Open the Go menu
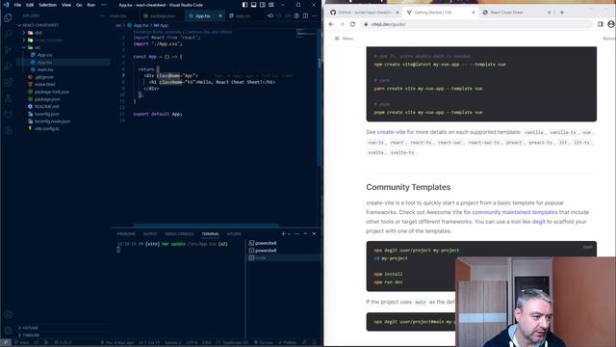This screenshot has height=347, width=616. (x=79, y=5)
